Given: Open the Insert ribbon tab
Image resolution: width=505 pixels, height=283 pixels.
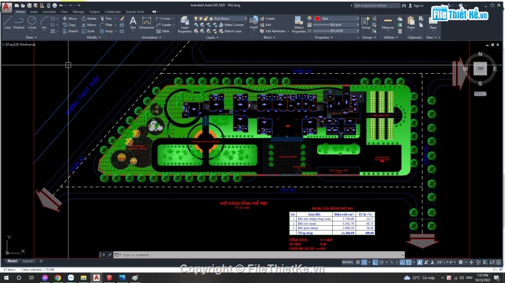Looking at the screenshot, I should pyautogui.click(x=34, y=12).
